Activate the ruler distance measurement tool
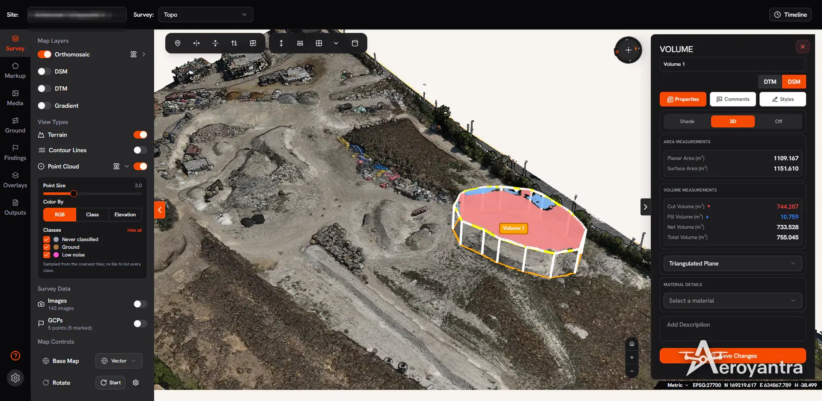Image resolution: width=822 pixels, height=401 pixels. (300, 43)
